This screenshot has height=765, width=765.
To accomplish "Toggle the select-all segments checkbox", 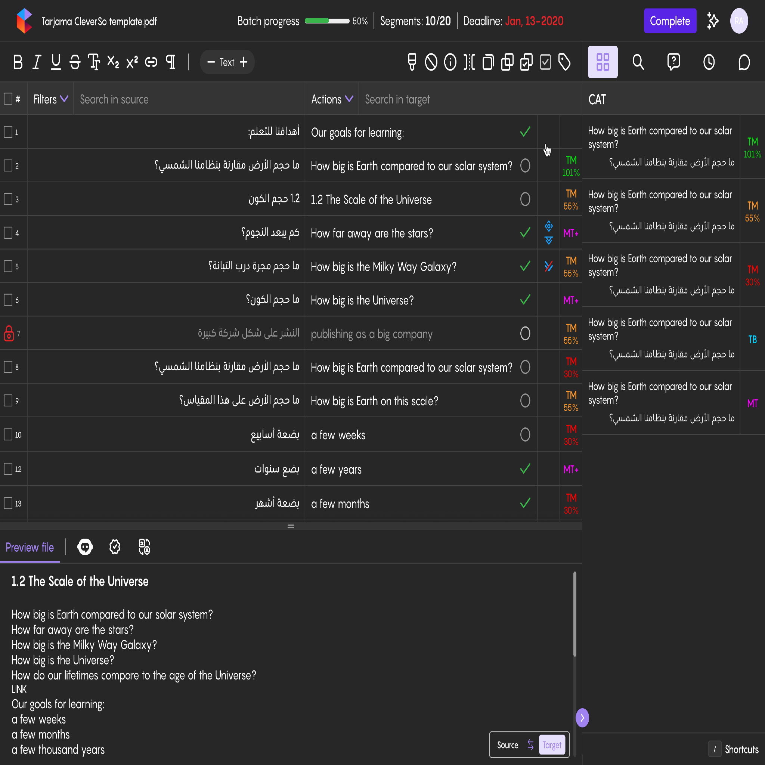I will [x=8, y=99].
